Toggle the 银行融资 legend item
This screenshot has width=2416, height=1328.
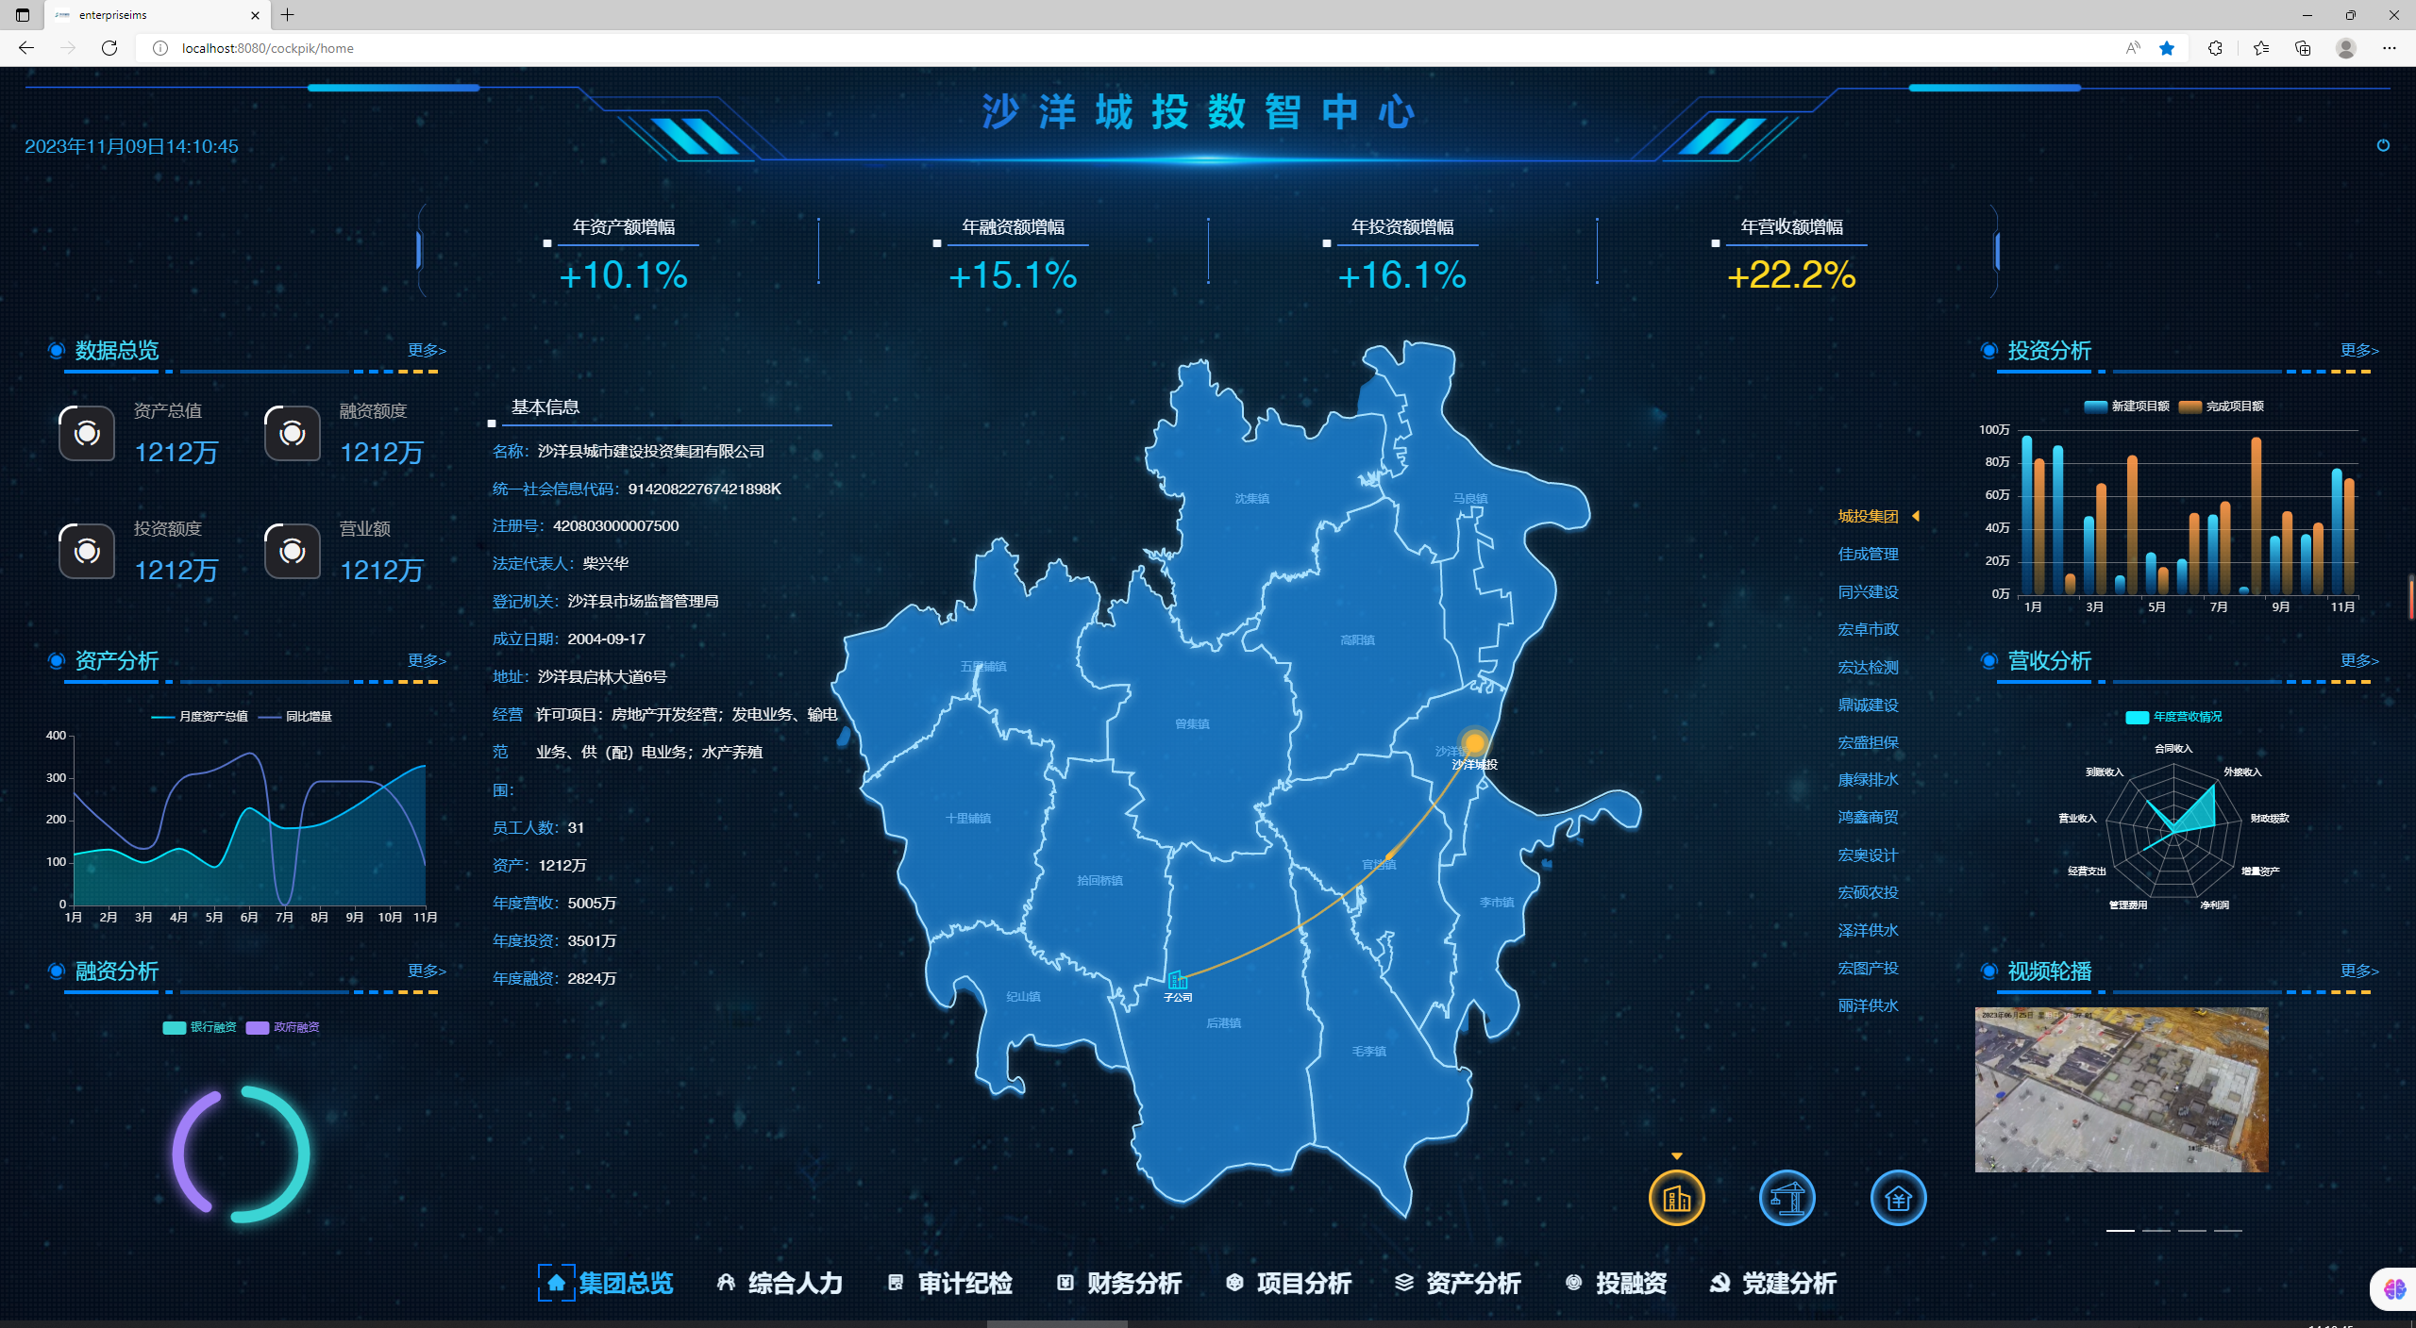[x=199, y=1027]
